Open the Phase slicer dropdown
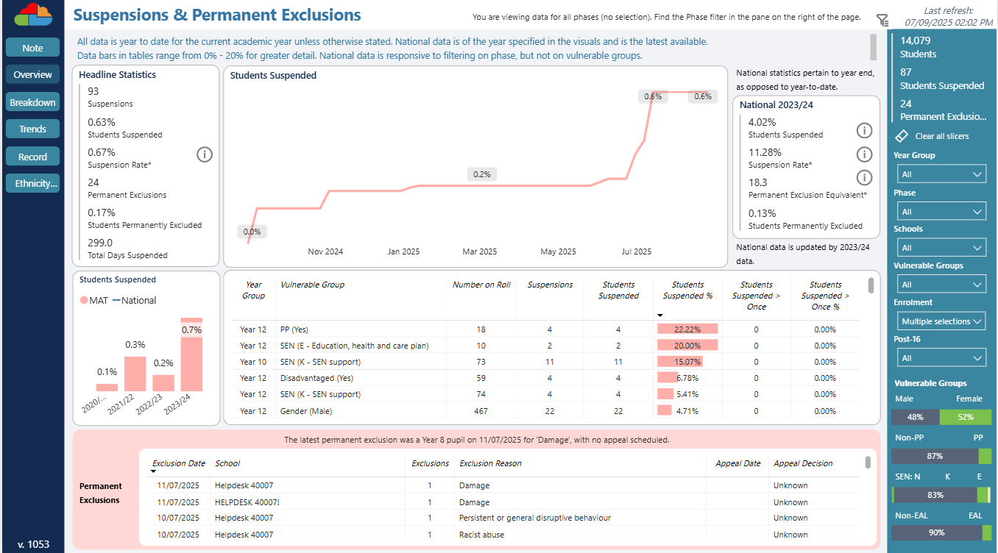Image resolution: width=998 pixels, height=553 pixels. (x=941, y=212)
